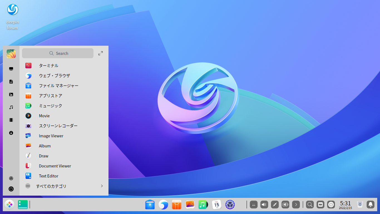Launch ミュージック from the app list
This screenshot has width=380, height=214.
pos(64,106)
